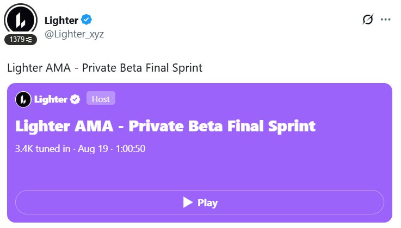This screenshot has width=401, height=228.
Task: Click the Host label badge
Action: (x=101, y=98)
